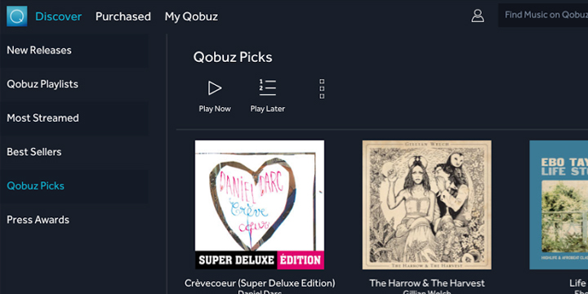Open Press Awards in the sidebar

(x=73, y=220)
